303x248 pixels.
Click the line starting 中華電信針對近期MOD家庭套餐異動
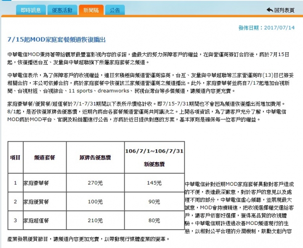[239, 184]
